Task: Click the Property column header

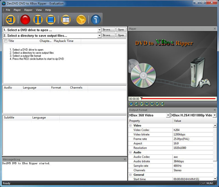Action: tap(150, 121)
